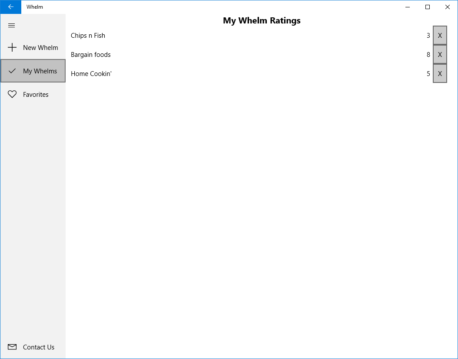Click the rating 8 for Bargain foods
This screenshot has height=359, width=458.
point(428,55)
